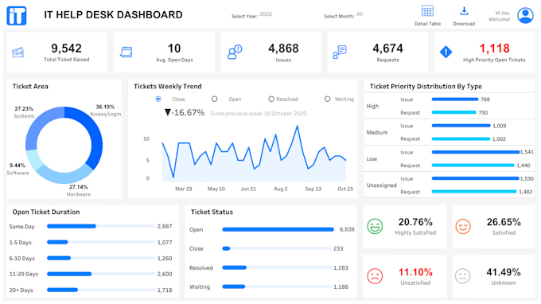
Task: Click the 2,887 Same Day count
Action: [x=165, y=226]
